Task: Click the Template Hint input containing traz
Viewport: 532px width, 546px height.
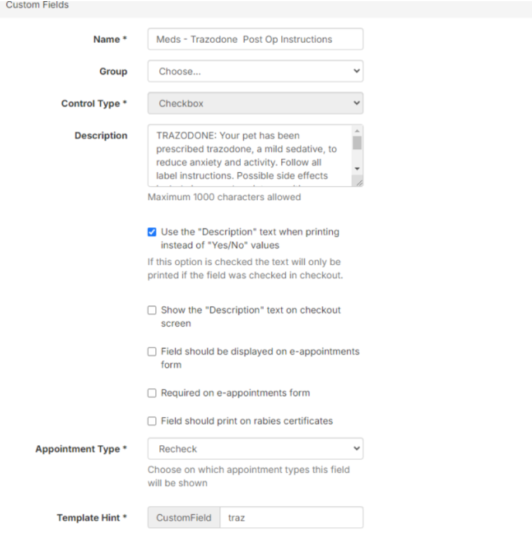Action: [x=291, y=518]
